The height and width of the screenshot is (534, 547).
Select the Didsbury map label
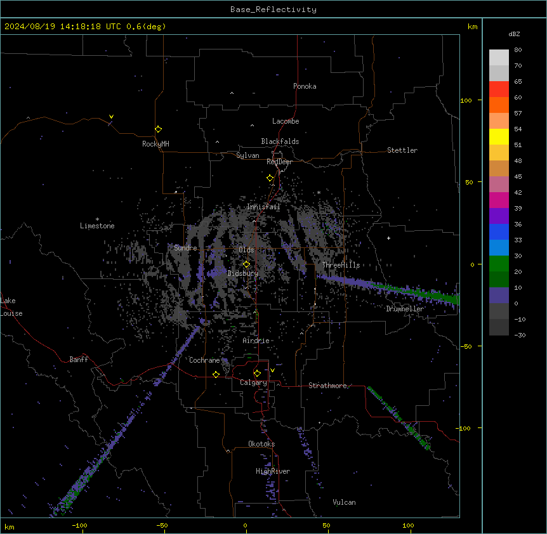click(x=243, y=273)
